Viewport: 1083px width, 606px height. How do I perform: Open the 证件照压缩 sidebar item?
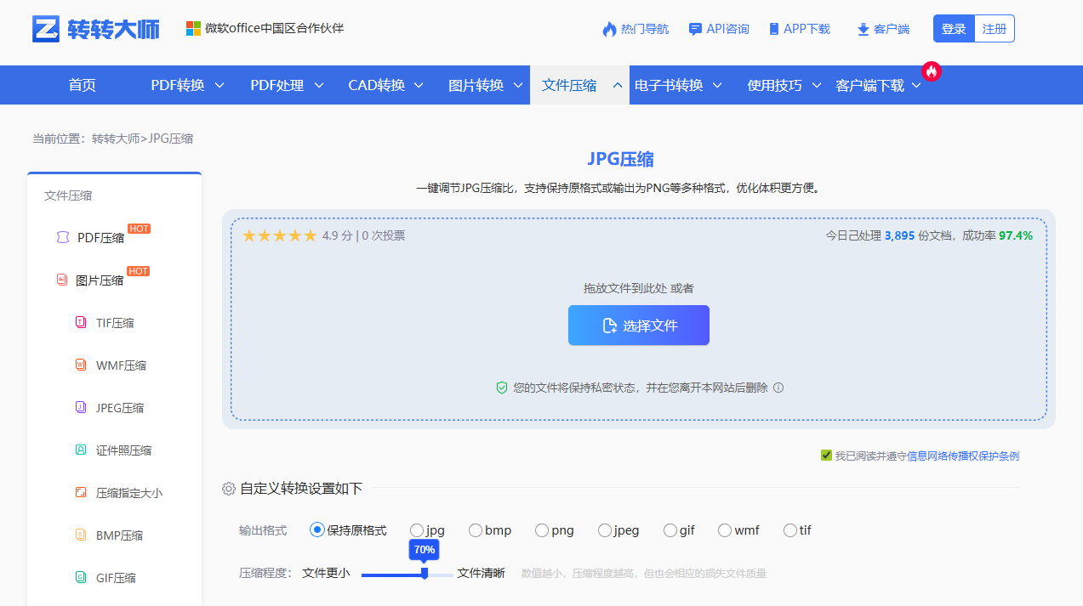(124, 450)
